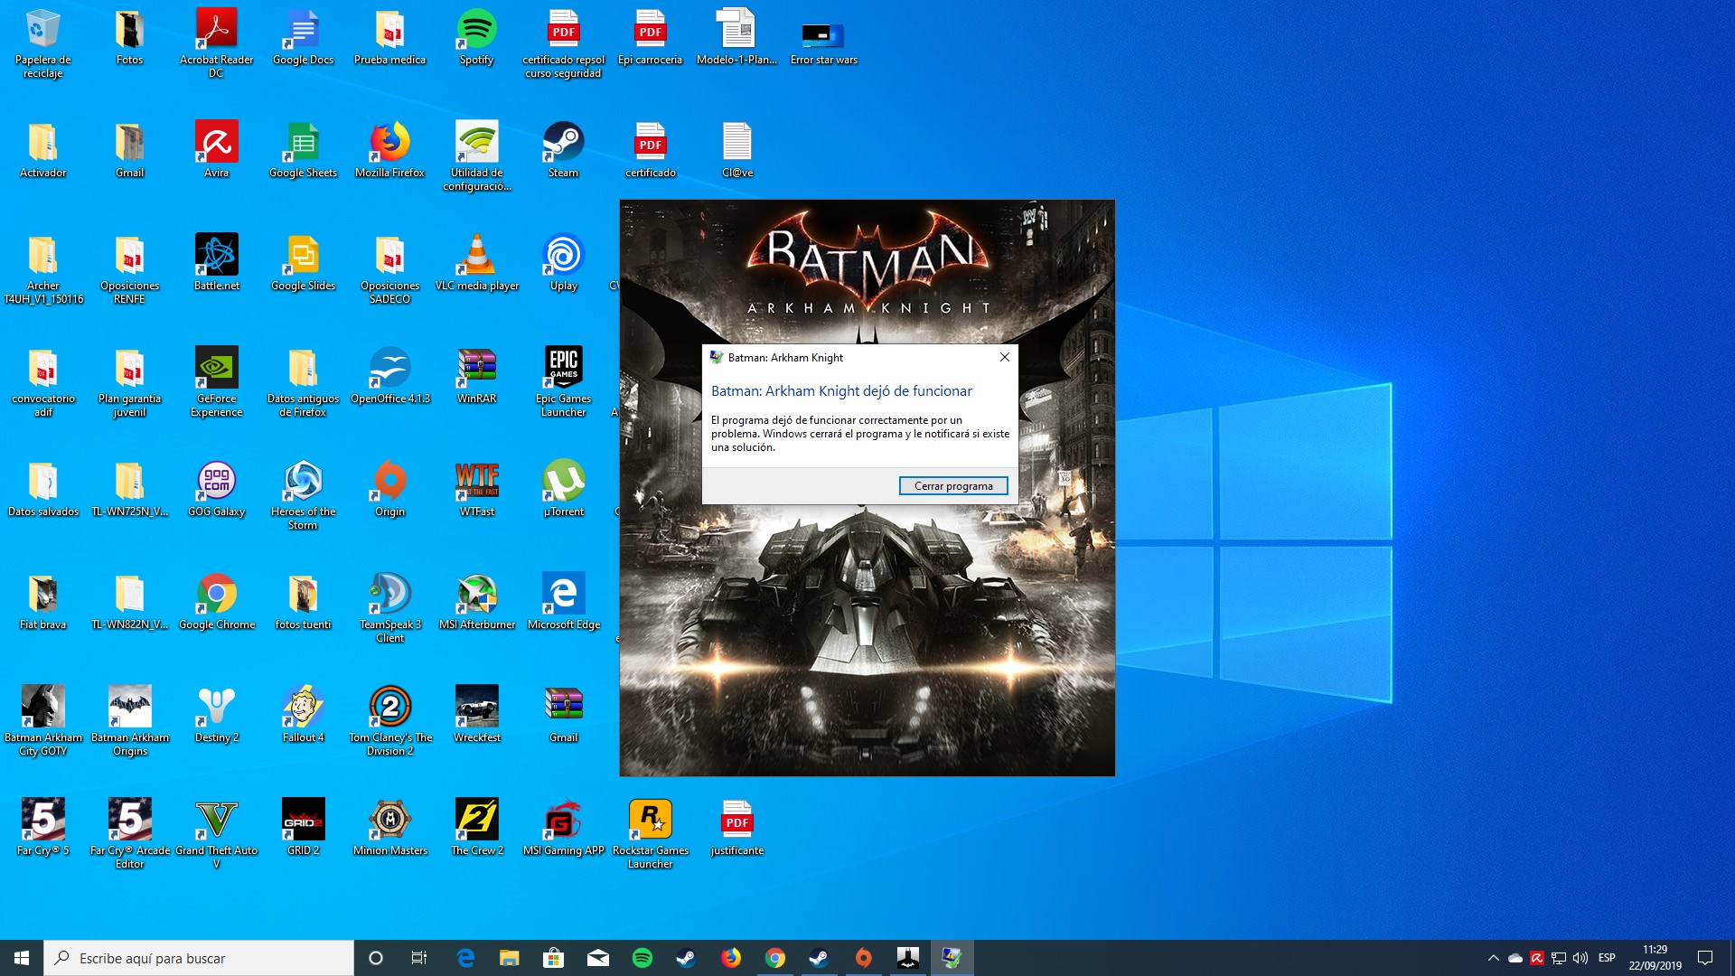Open File Explorer from the taskbar

tap(510, 958)
